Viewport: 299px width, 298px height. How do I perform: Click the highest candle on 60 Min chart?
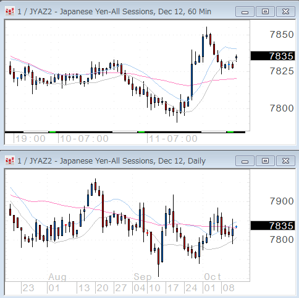206,33
